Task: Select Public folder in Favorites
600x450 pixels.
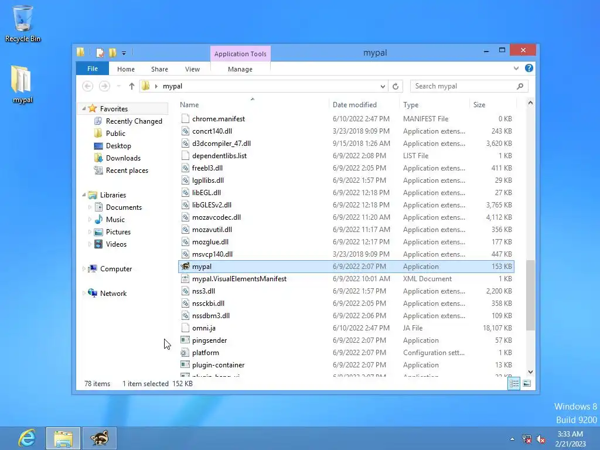Action: point(115,133)
